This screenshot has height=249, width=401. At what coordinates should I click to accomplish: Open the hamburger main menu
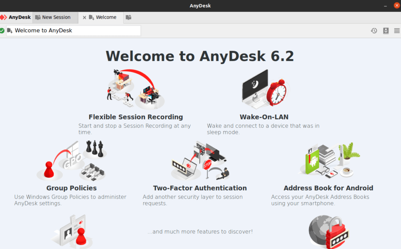pyautogui.click(x=397, y=31)
